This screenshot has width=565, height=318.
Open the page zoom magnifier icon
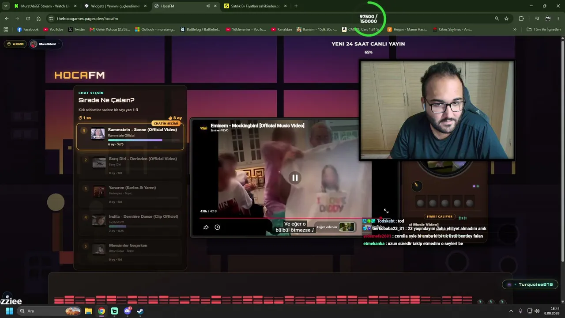[x=497, y=19]
